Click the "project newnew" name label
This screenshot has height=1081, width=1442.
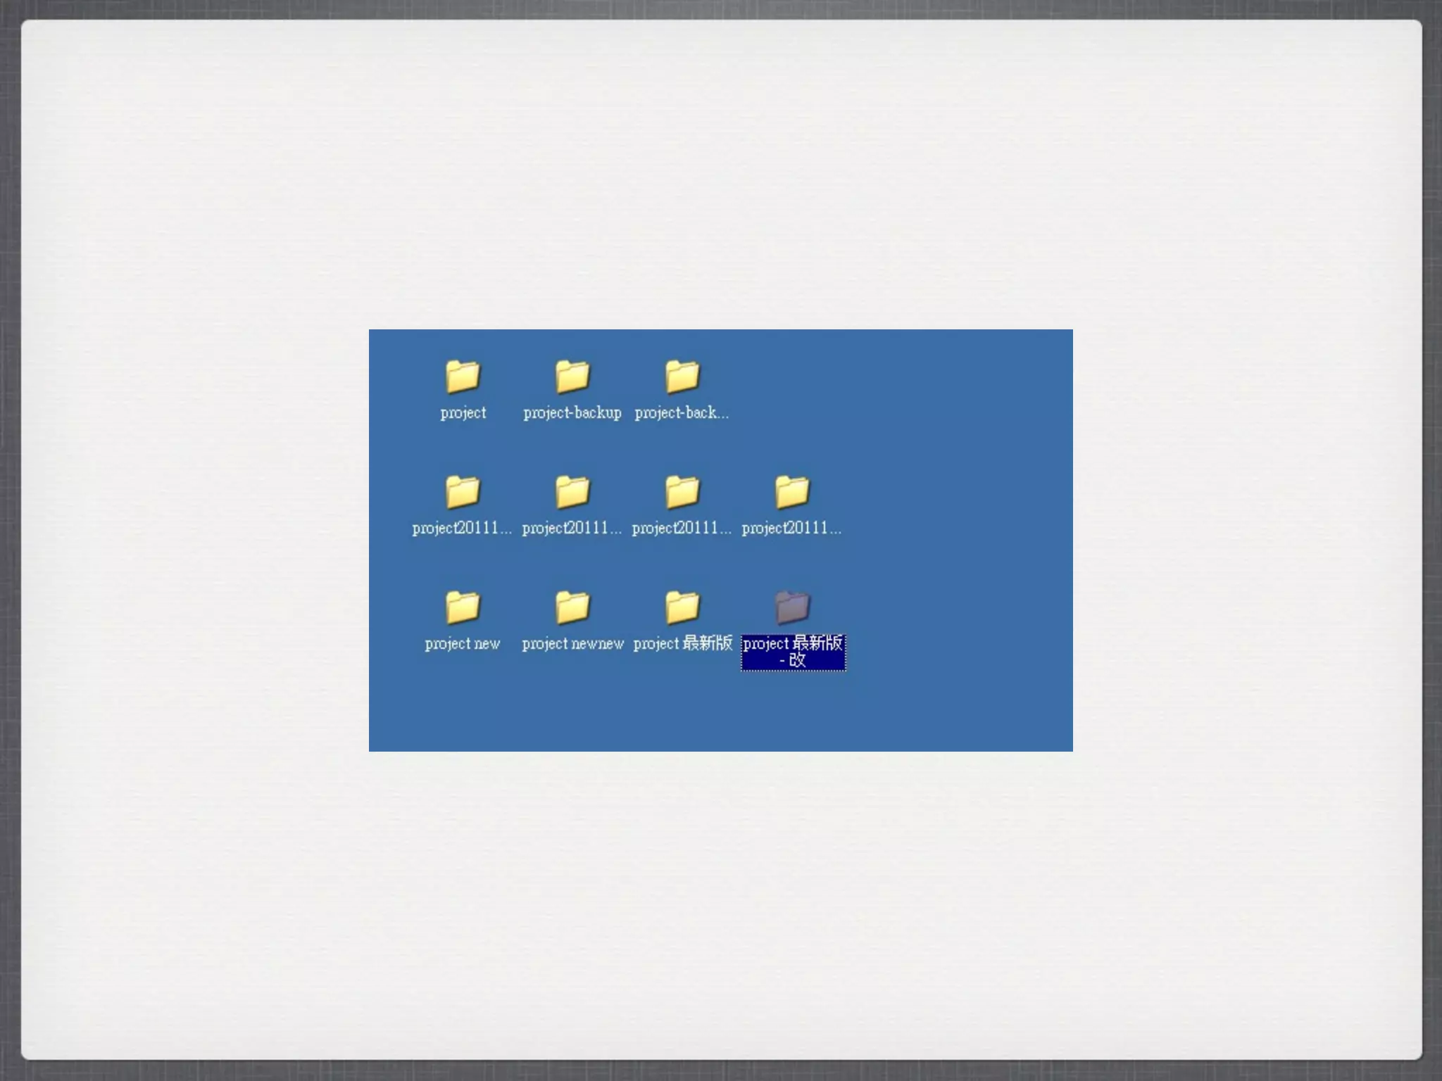click(572, 644)
